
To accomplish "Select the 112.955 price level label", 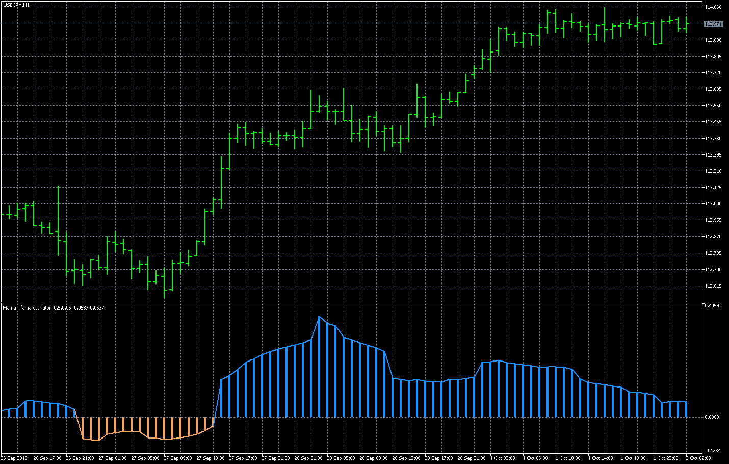I will pos(713,220).
